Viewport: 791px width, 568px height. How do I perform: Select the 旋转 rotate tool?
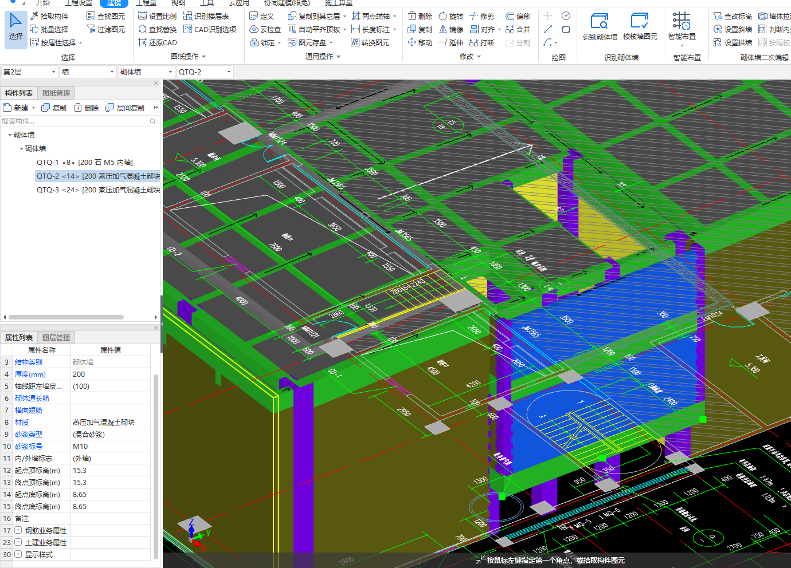[x=451, y=16]
